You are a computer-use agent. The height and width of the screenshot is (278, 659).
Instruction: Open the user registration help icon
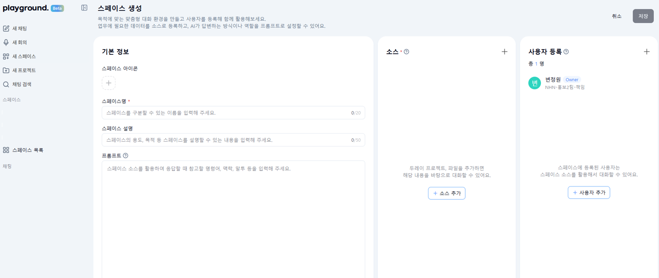point(566,52)
